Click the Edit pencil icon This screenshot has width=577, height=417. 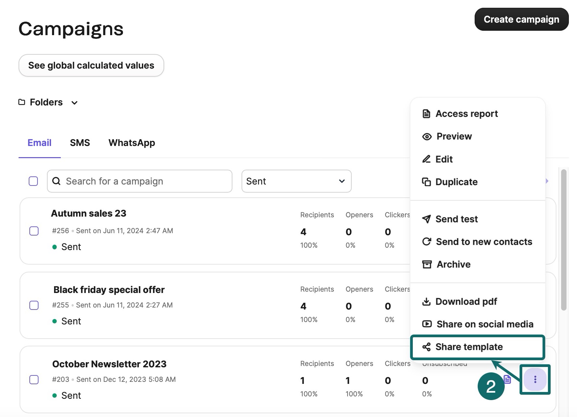tap(426, 159)
